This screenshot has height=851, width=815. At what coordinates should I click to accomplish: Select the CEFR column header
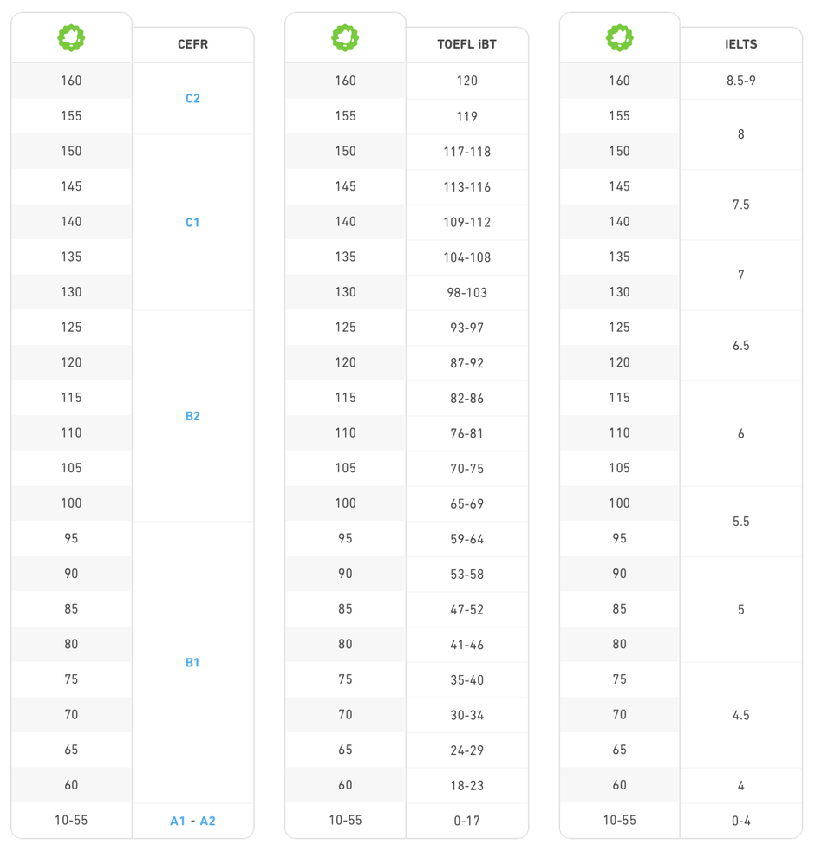click(192, 44)
